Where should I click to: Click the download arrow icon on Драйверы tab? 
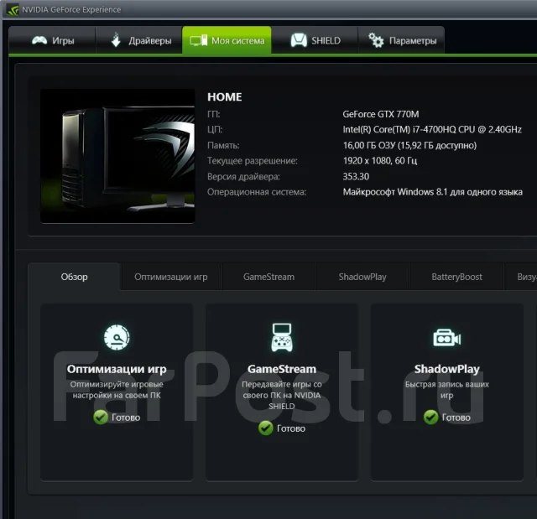coord(116,40)
